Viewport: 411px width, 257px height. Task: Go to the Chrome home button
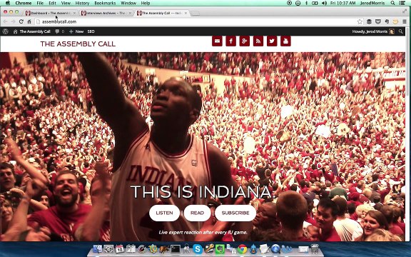(29, 21)
